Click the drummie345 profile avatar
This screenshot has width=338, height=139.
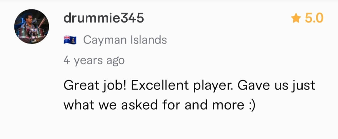point(32,27)
